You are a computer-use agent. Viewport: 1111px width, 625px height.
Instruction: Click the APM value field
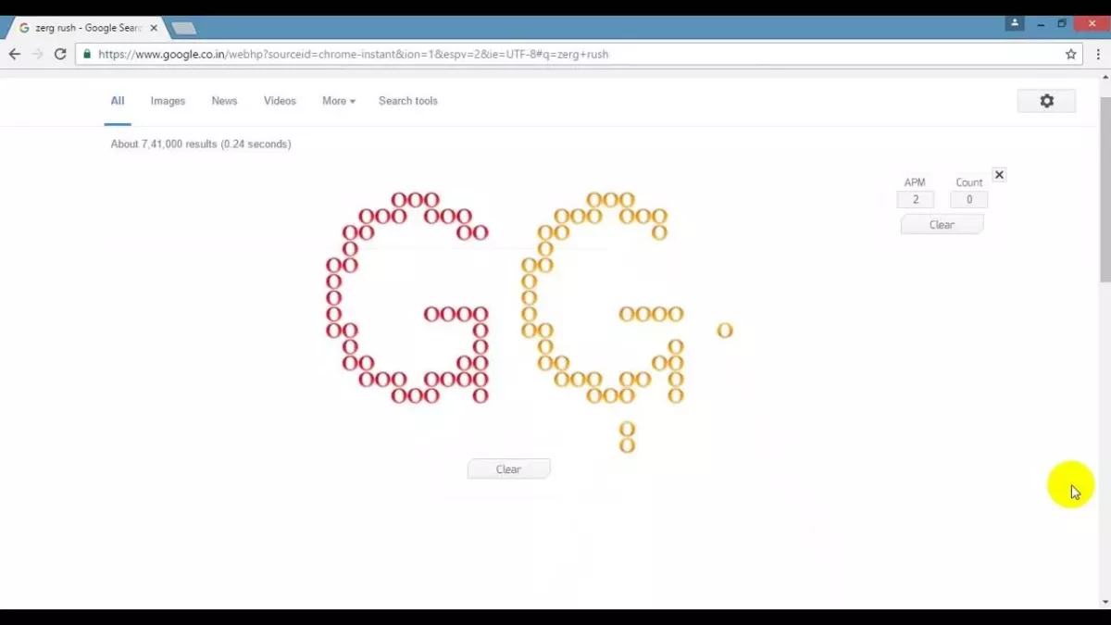pyautogui.click(x=916, y=200)
